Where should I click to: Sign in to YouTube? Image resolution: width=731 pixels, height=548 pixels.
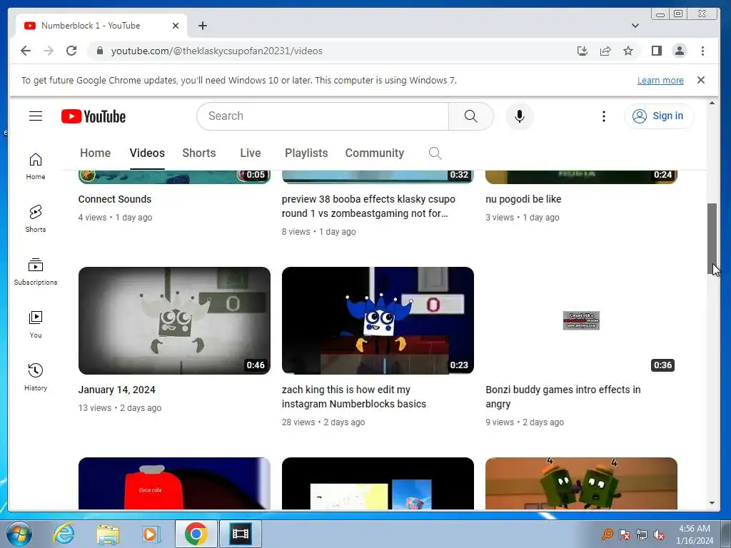[x=659, y=116]
